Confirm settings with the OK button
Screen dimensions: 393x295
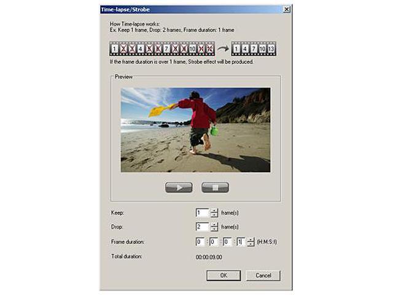coord(224,276)
